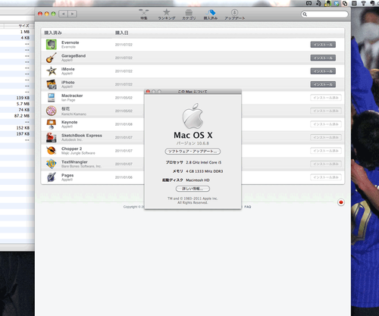Open the Categories (カテゴリ) tab

[189, 14]
